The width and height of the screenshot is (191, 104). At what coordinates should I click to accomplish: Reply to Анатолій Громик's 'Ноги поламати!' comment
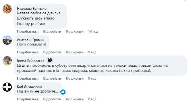[x=52, y=52]
